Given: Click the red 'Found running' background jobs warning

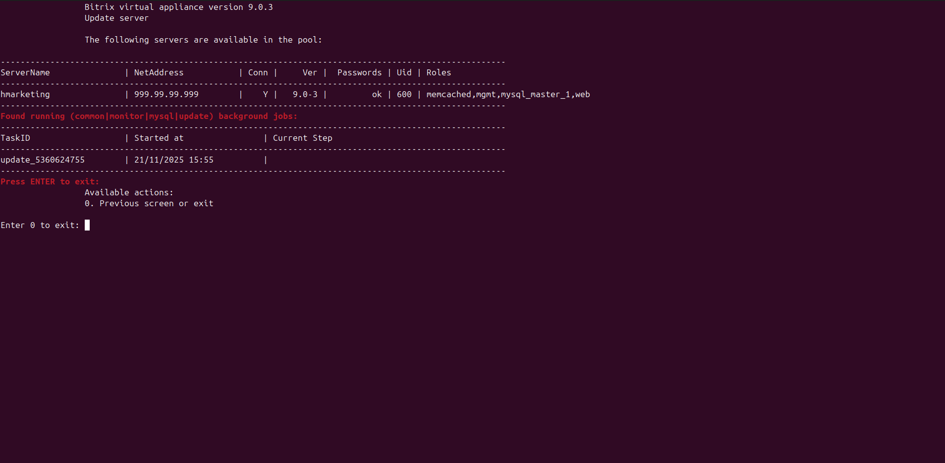Looking at the screenshot, I should coord(149,116).
